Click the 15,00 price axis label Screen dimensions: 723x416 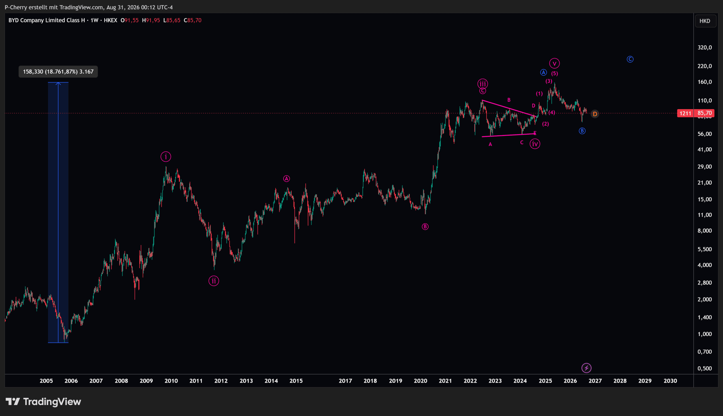click(x=705, y=200)
